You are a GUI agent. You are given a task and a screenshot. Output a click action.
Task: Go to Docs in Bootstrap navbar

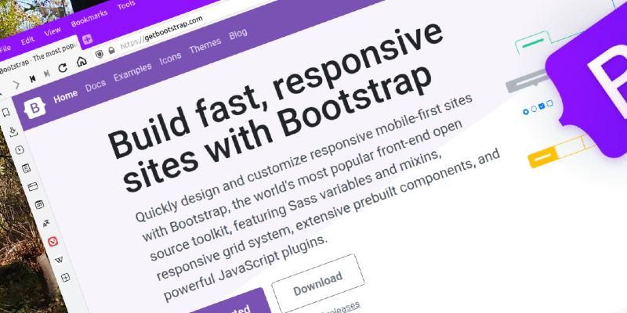[x=95, y=85]
